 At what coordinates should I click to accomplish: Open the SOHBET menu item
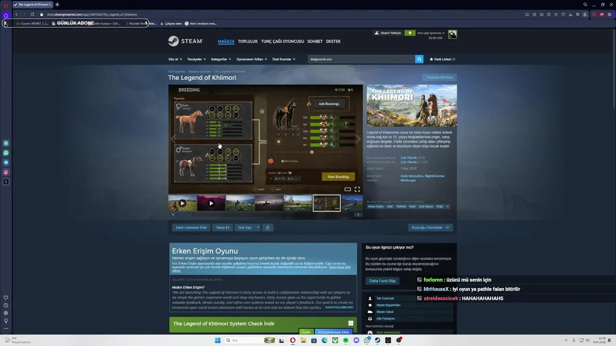point(315,41)
